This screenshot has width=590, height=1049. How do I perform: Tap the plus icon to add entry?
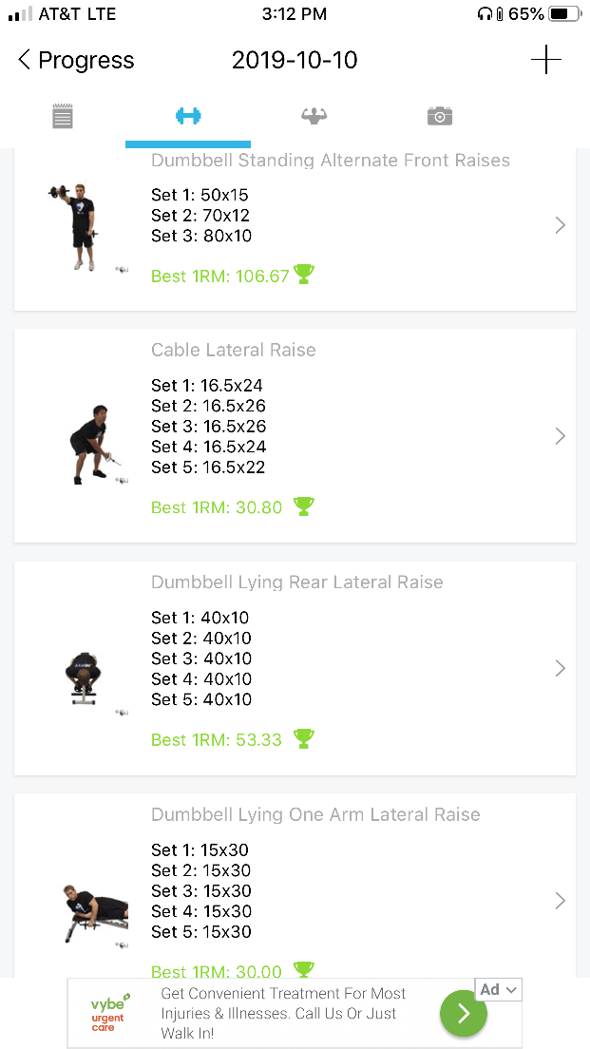pos(545,61)
